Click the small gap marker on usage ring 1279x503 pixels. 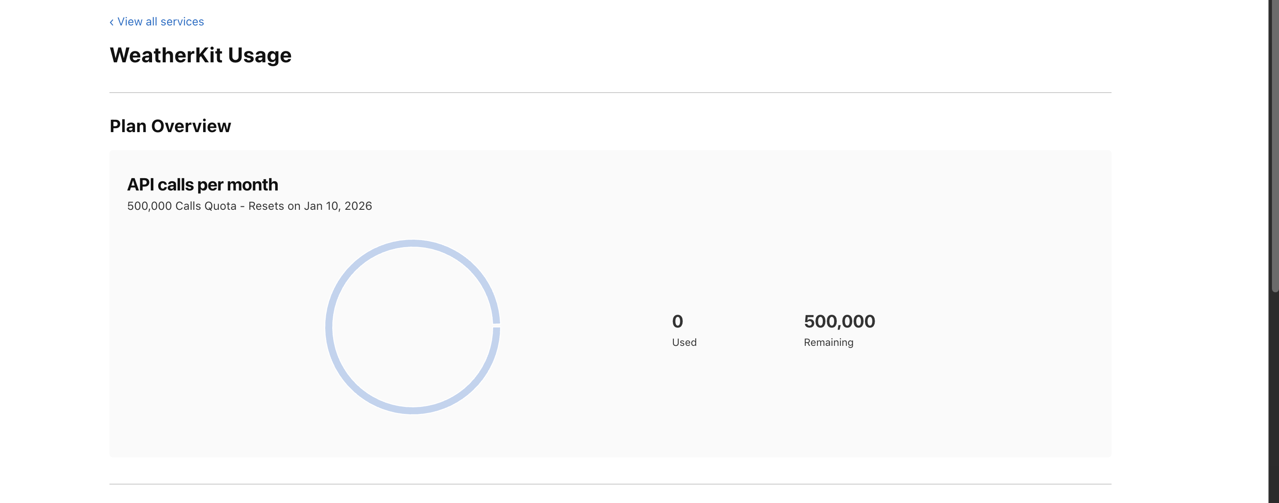[x=496, y=325]
